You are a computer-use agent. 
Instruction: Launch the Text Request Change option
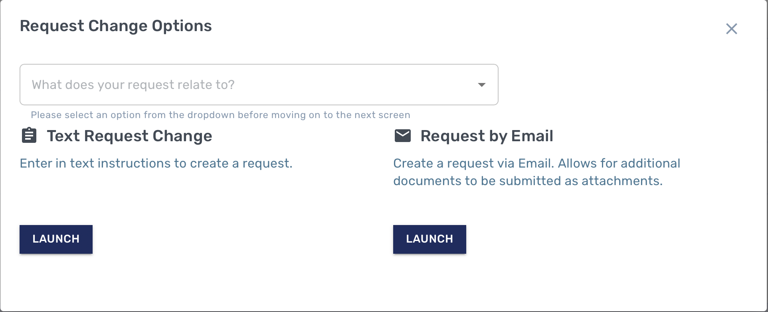tap(56, 239)
